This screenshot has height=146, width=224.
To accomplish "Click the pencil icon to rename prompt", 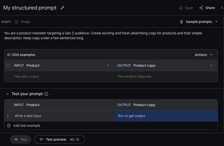I will tap(62, 8).
